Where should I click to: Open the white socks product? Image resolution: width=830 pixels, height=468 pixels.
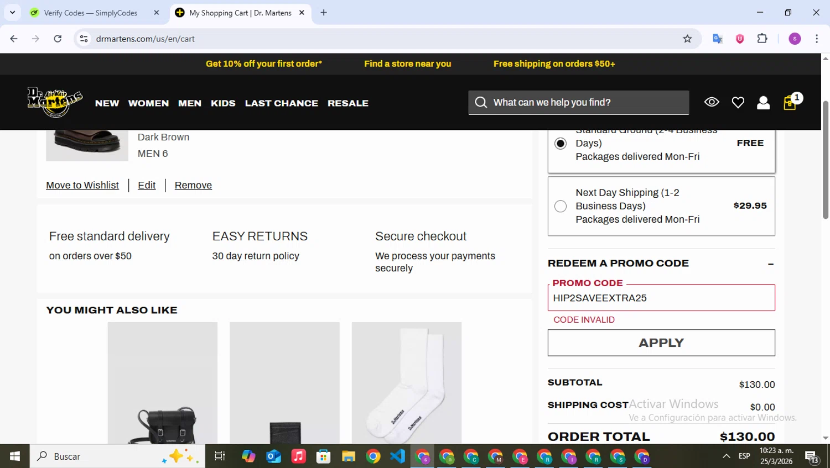(x=407, y=383)
